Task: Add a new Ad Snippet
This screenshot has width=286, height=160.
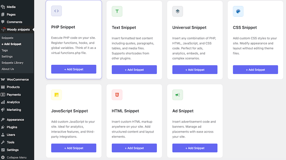Action: tap(195, 148)
